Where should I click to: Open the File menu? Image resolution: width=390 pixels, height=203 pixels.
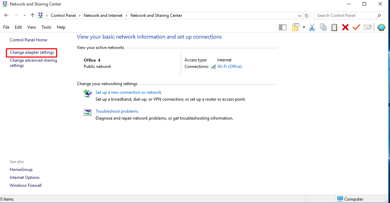6,27
